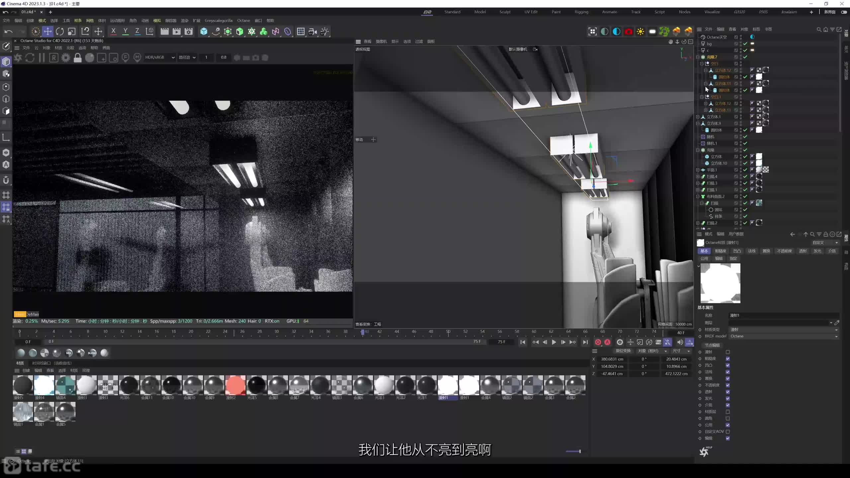The height and width of the screenshot is (478, 850).
Task: Toggle Y axis lock
Action: 125,32
